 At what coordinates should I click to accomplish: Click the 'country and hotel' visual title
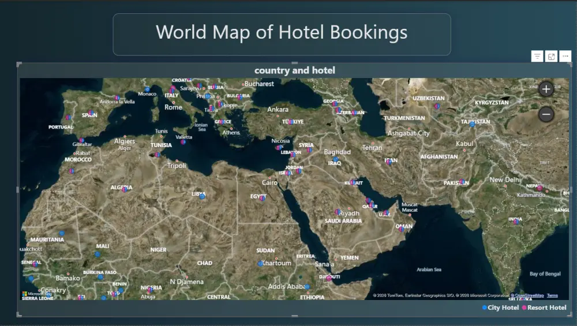295,70
